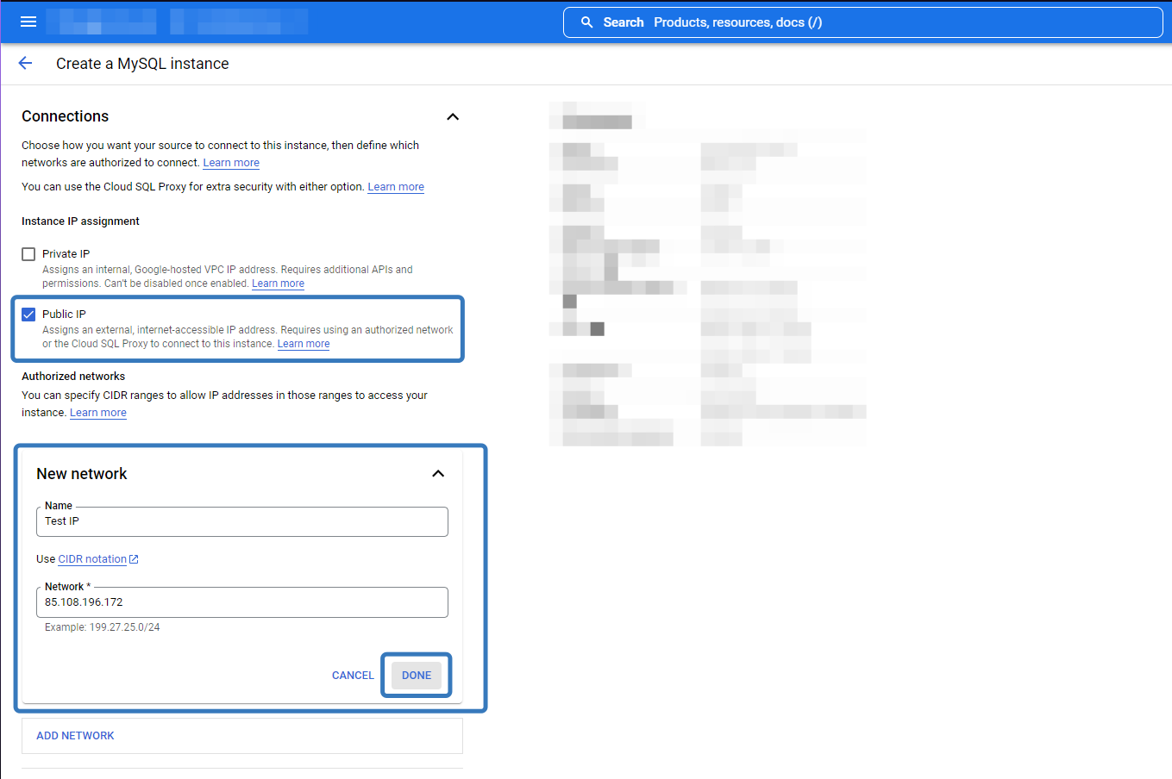This screenshot has width=1172, height=779.
Task: Click the 'Instance IP assignment' heading
Action: 80,221
